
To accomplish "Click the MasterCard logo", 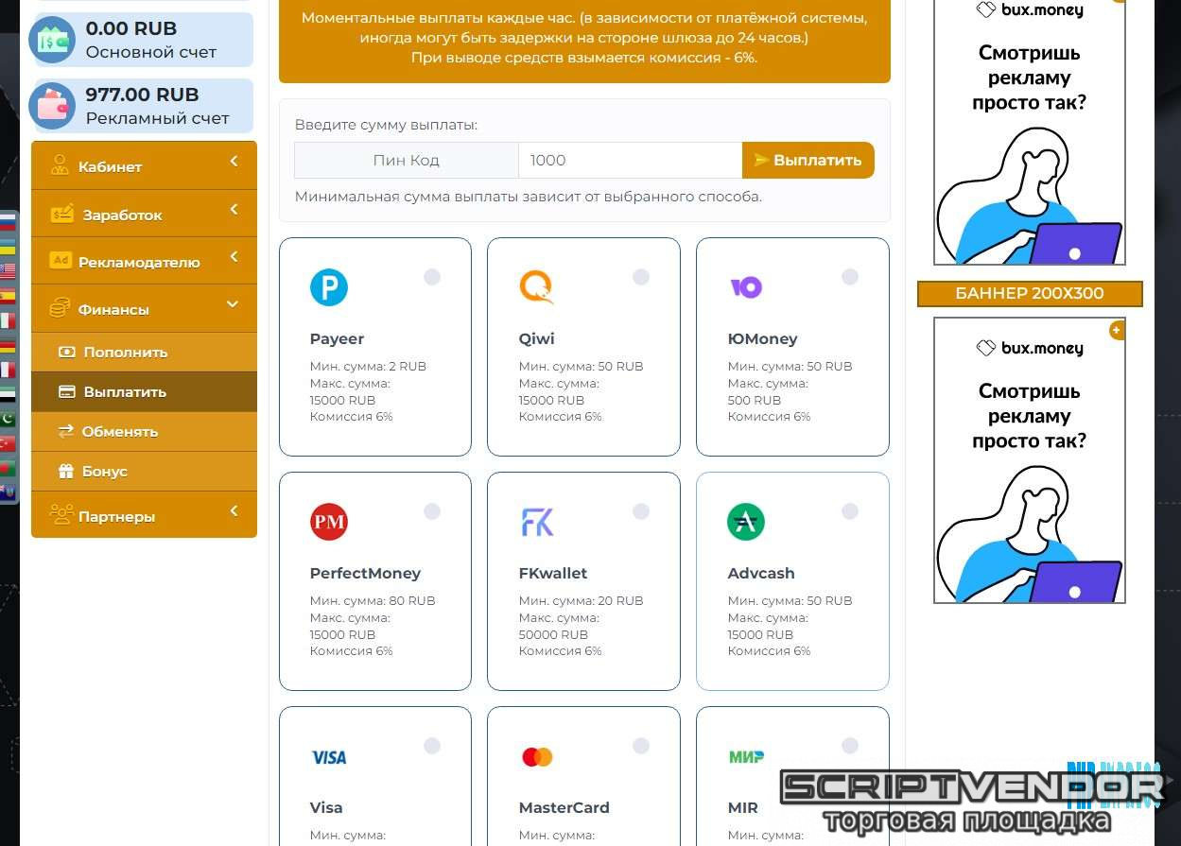I will coord(537,757).
